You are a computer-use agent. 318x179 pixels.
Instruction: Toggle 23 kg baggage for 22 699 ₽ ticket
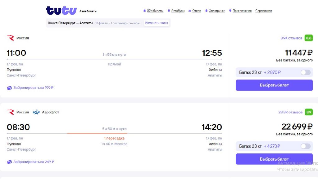[305, 146]
